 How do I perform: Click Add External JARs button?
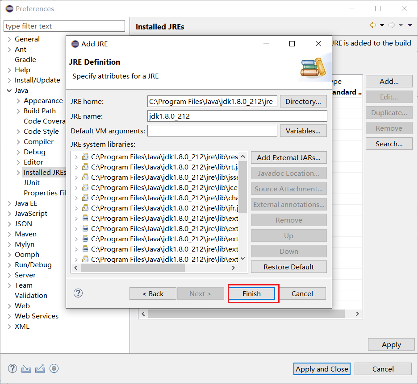coord(288,157)
